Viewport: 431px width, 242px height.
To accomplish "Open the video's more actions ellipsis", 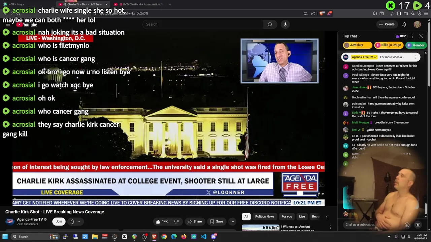I will pos(232,221).
